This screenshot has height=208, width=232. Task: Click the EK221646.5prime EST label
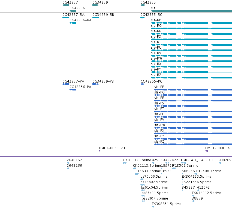[x=197, y=182]
